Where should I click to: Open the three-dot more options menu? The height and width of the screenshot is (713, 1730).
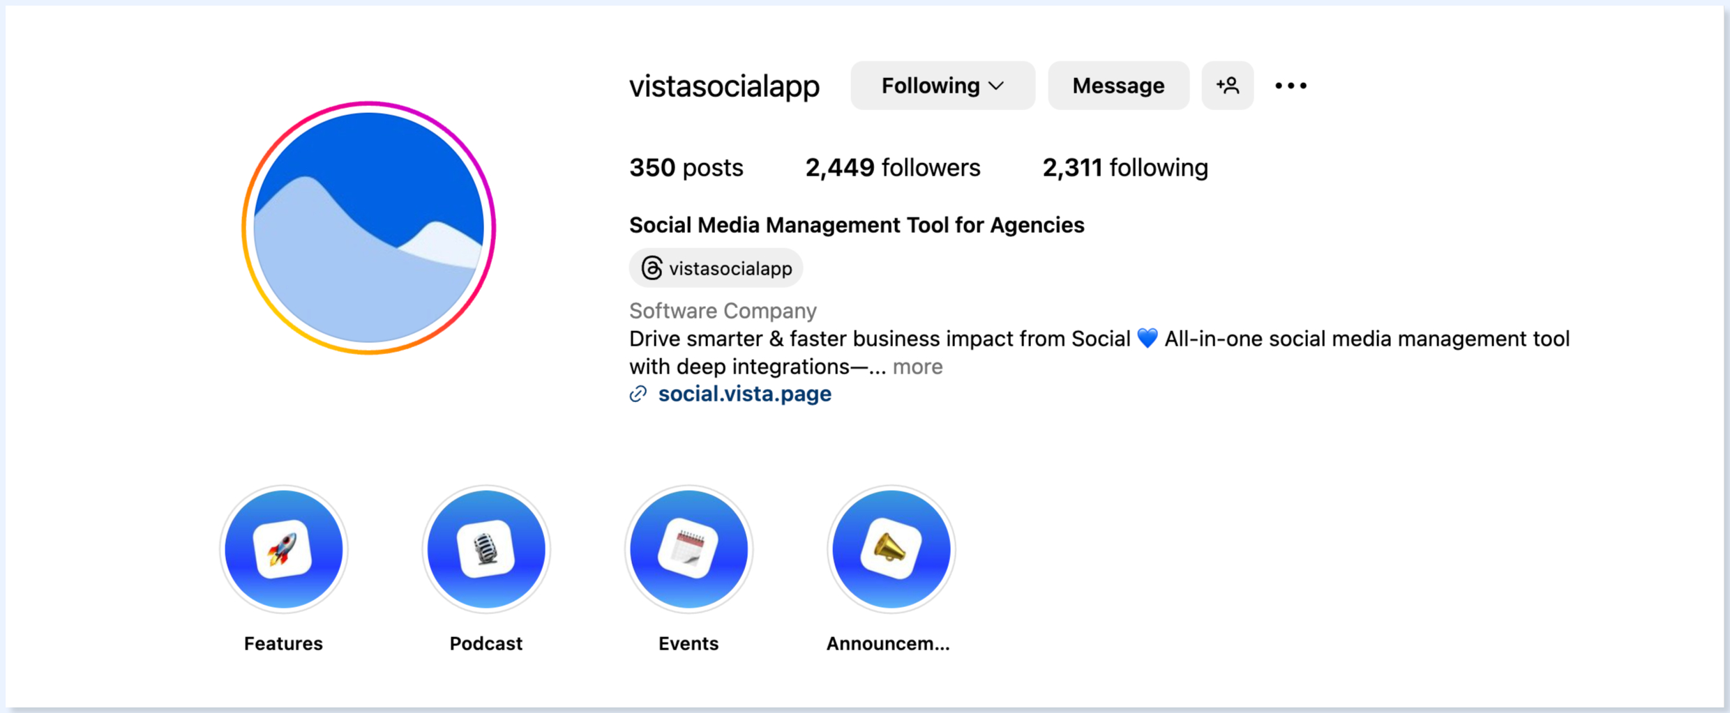pyautogui.click(x=1291, y=86)
